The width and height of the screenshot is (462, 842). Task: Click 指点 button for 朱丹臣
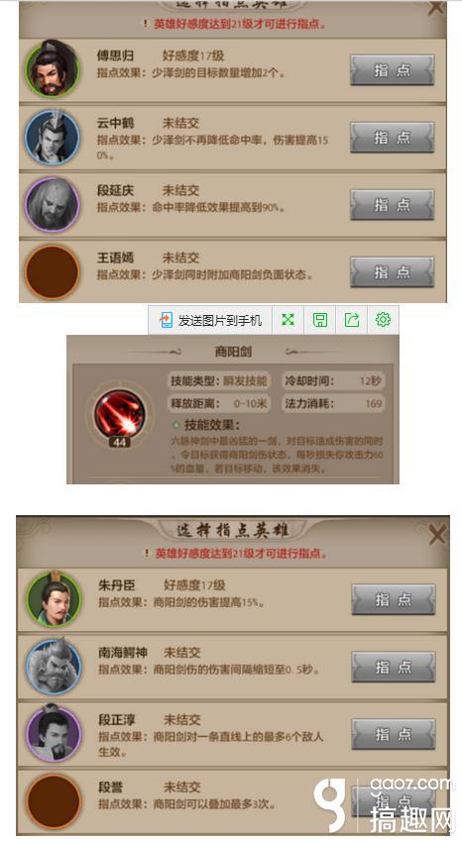(x=394, y=599)
